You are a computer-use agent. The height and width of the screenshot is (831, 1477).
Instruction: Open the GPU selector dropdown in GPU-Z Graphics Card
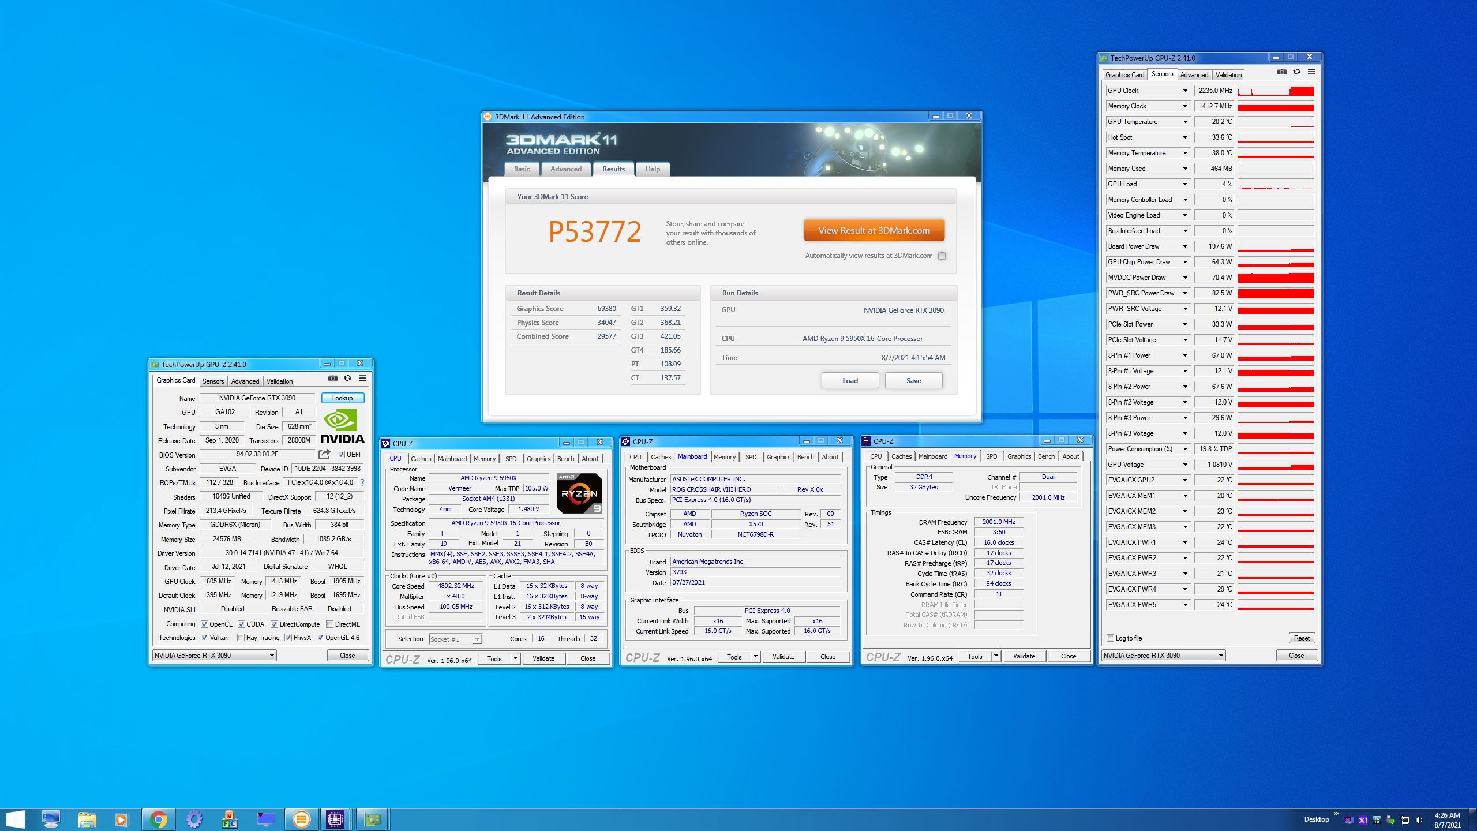[x=271, y=656]
